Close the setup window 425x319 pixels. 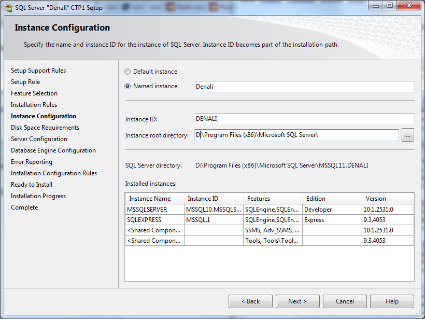pyautogui.click(x=409, y=6)
